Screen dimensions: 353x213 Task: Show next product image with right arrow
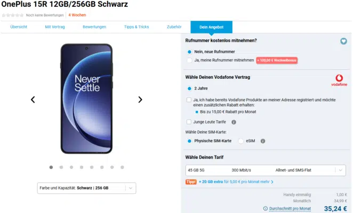[140, 100]
